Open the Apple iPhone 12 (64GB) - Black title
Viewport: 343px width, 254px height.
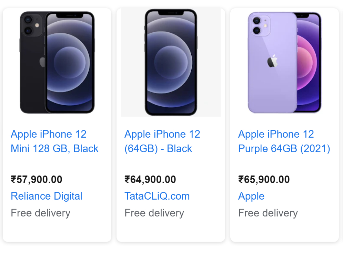162,141
